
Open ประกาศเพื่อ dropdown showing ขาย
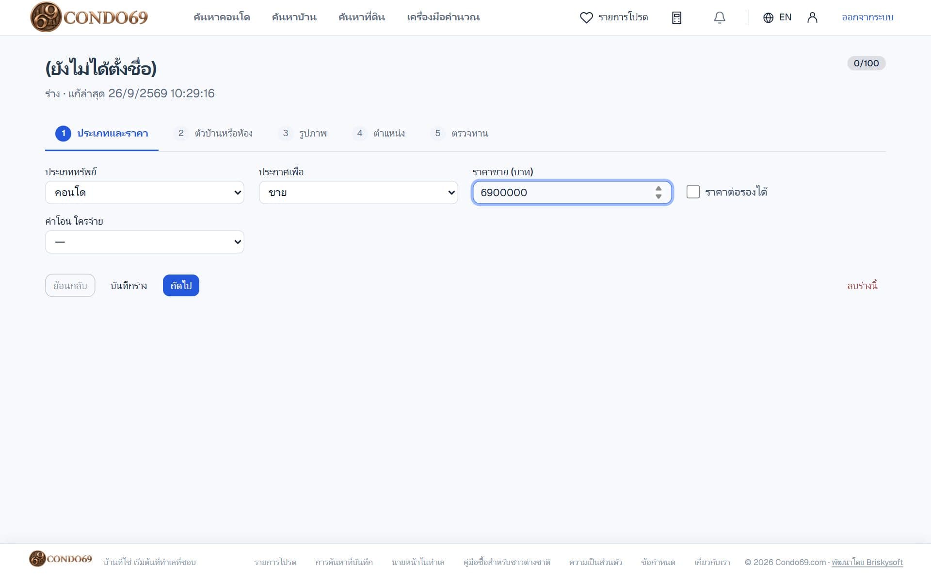(358, 192)
